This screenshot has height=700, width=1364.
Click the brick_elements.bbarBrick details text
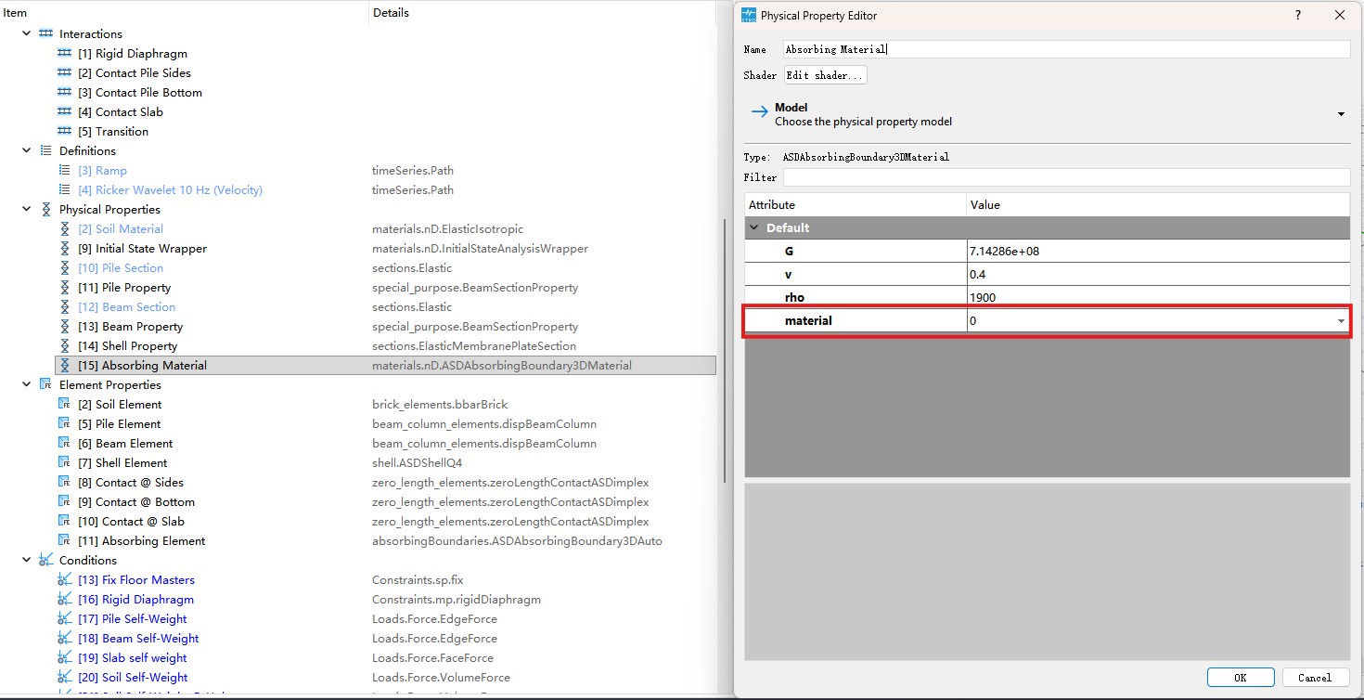tap(440, 405)
